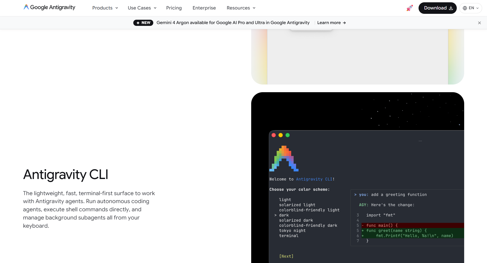
Task: Click the added 'func greet(name string)' line
Action: click(413, 230)
